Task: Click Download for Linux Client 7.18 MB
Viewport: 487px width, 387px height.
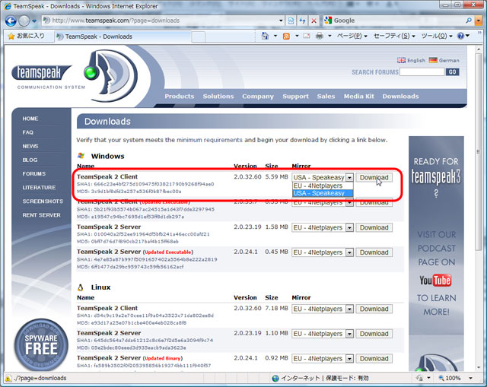Action: click(x=374, y=309)
